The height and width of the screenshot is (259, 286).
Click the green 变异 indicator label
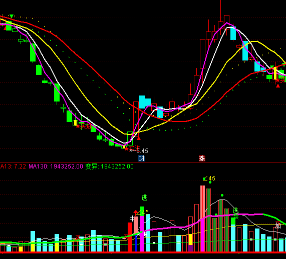tap(109, 166)
